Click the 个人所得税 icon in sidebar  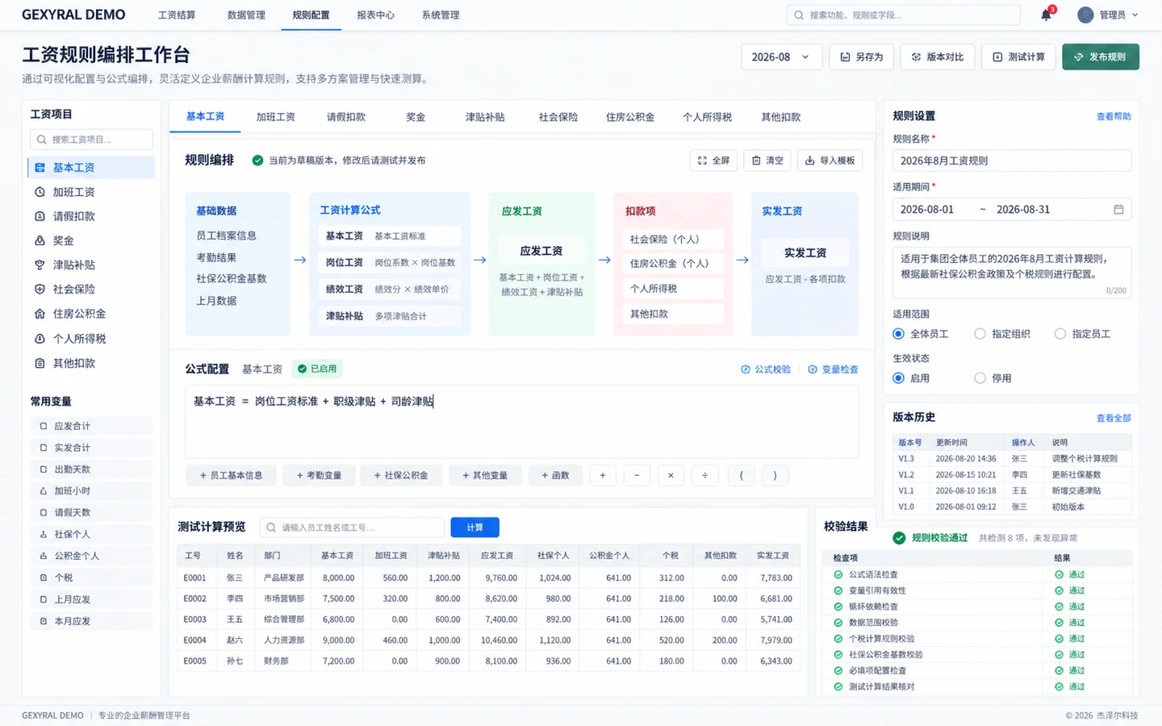coord(40,339)
